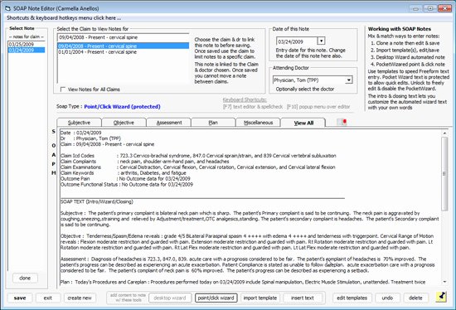Click the insert text button
Screen dimensions: 456x310
pyautogui.click(x=303, y=298)
